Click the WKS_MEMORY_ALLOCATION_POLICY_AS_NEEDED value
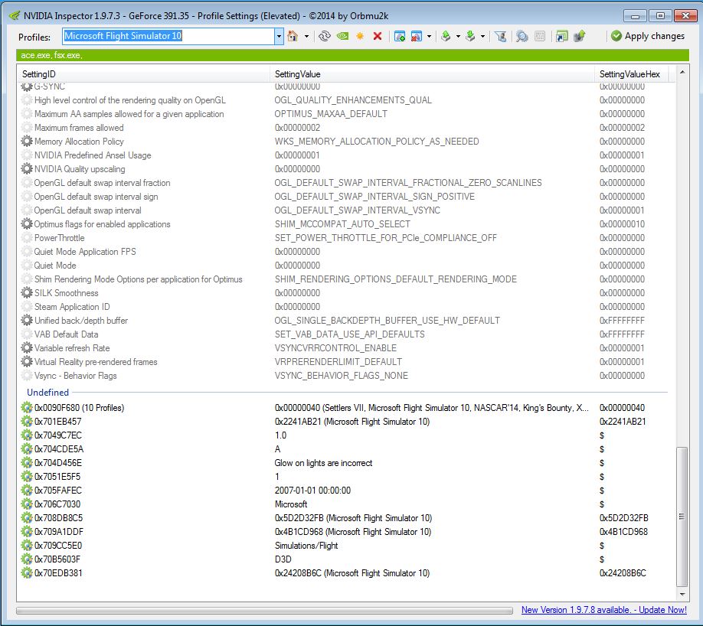Image resolution: width=703 pixels, height=626 pixels. [x=377, y=142]
